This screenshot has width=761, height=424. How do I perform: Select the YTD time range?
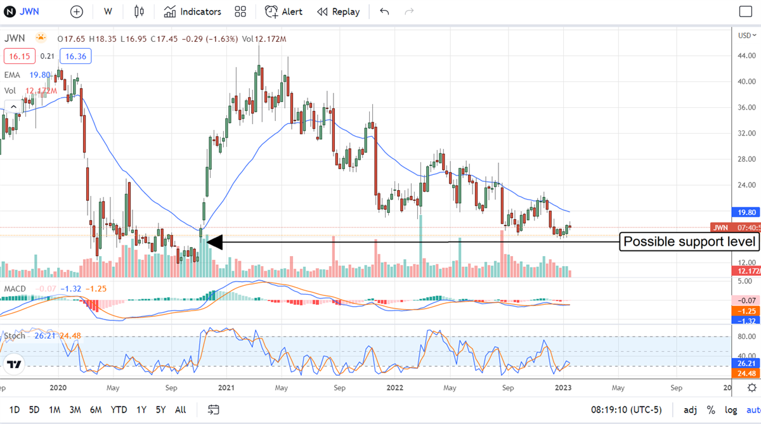click(119, 409)
